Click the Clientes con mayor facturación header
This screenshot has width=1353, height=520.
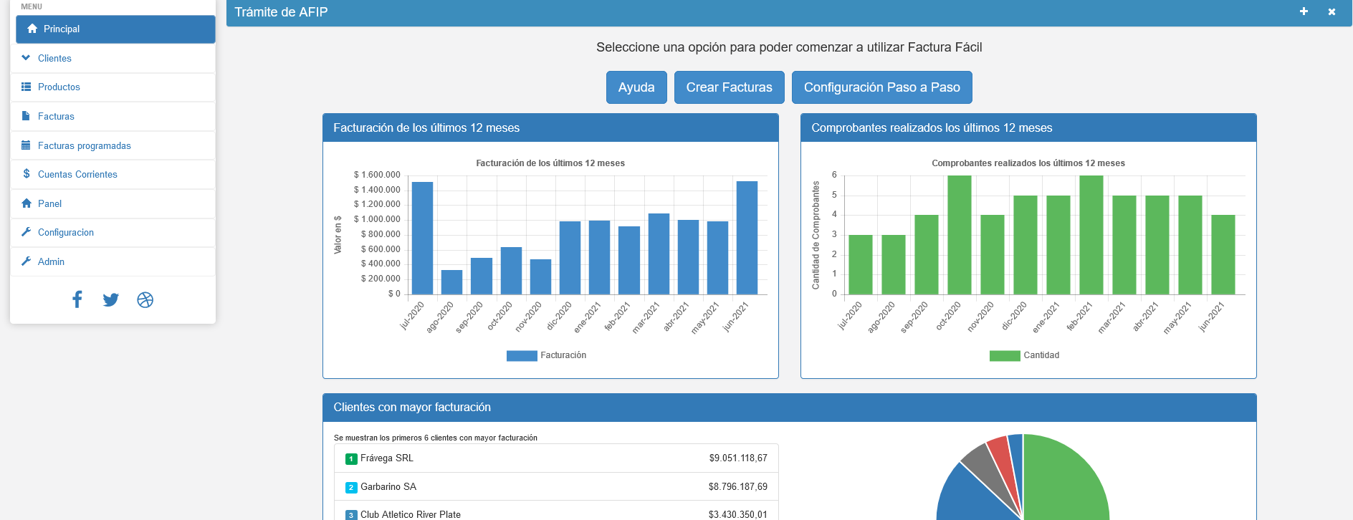790,408
